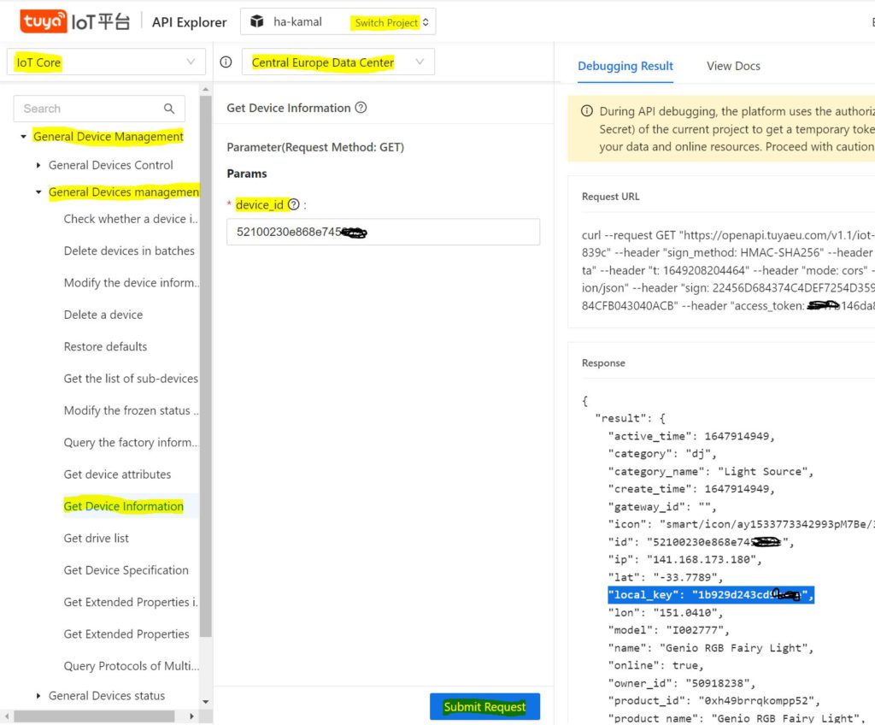Screen dimensions: 875x725
Task: Select Restore defaults API
Action: pos(105,346)
